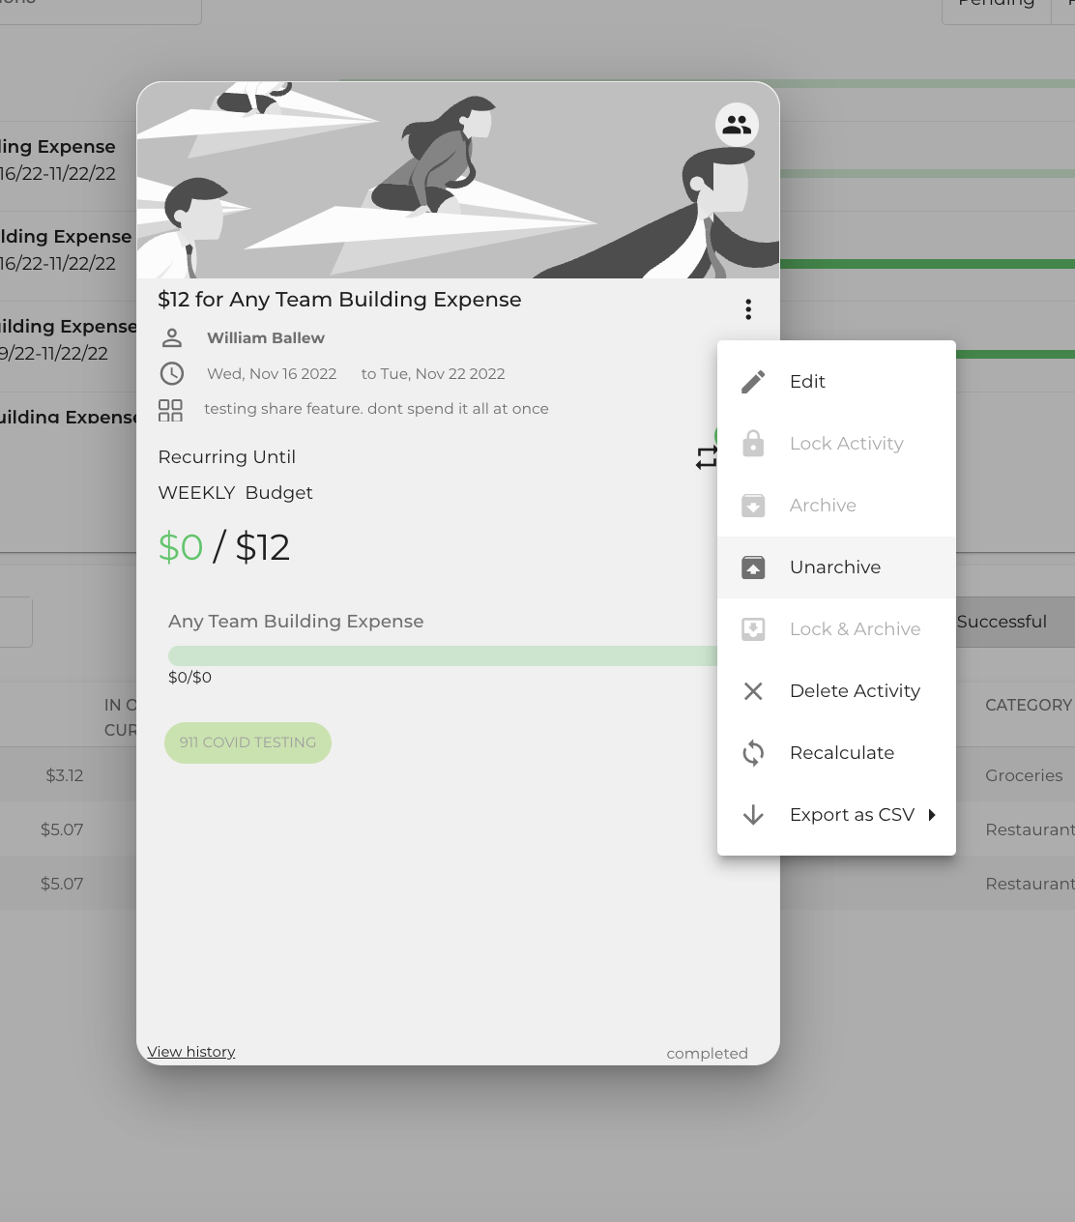1075x1222 pixels.
Task: Select the Export as CSV entry
Action: pyautogui.click(x=836, y=815)
